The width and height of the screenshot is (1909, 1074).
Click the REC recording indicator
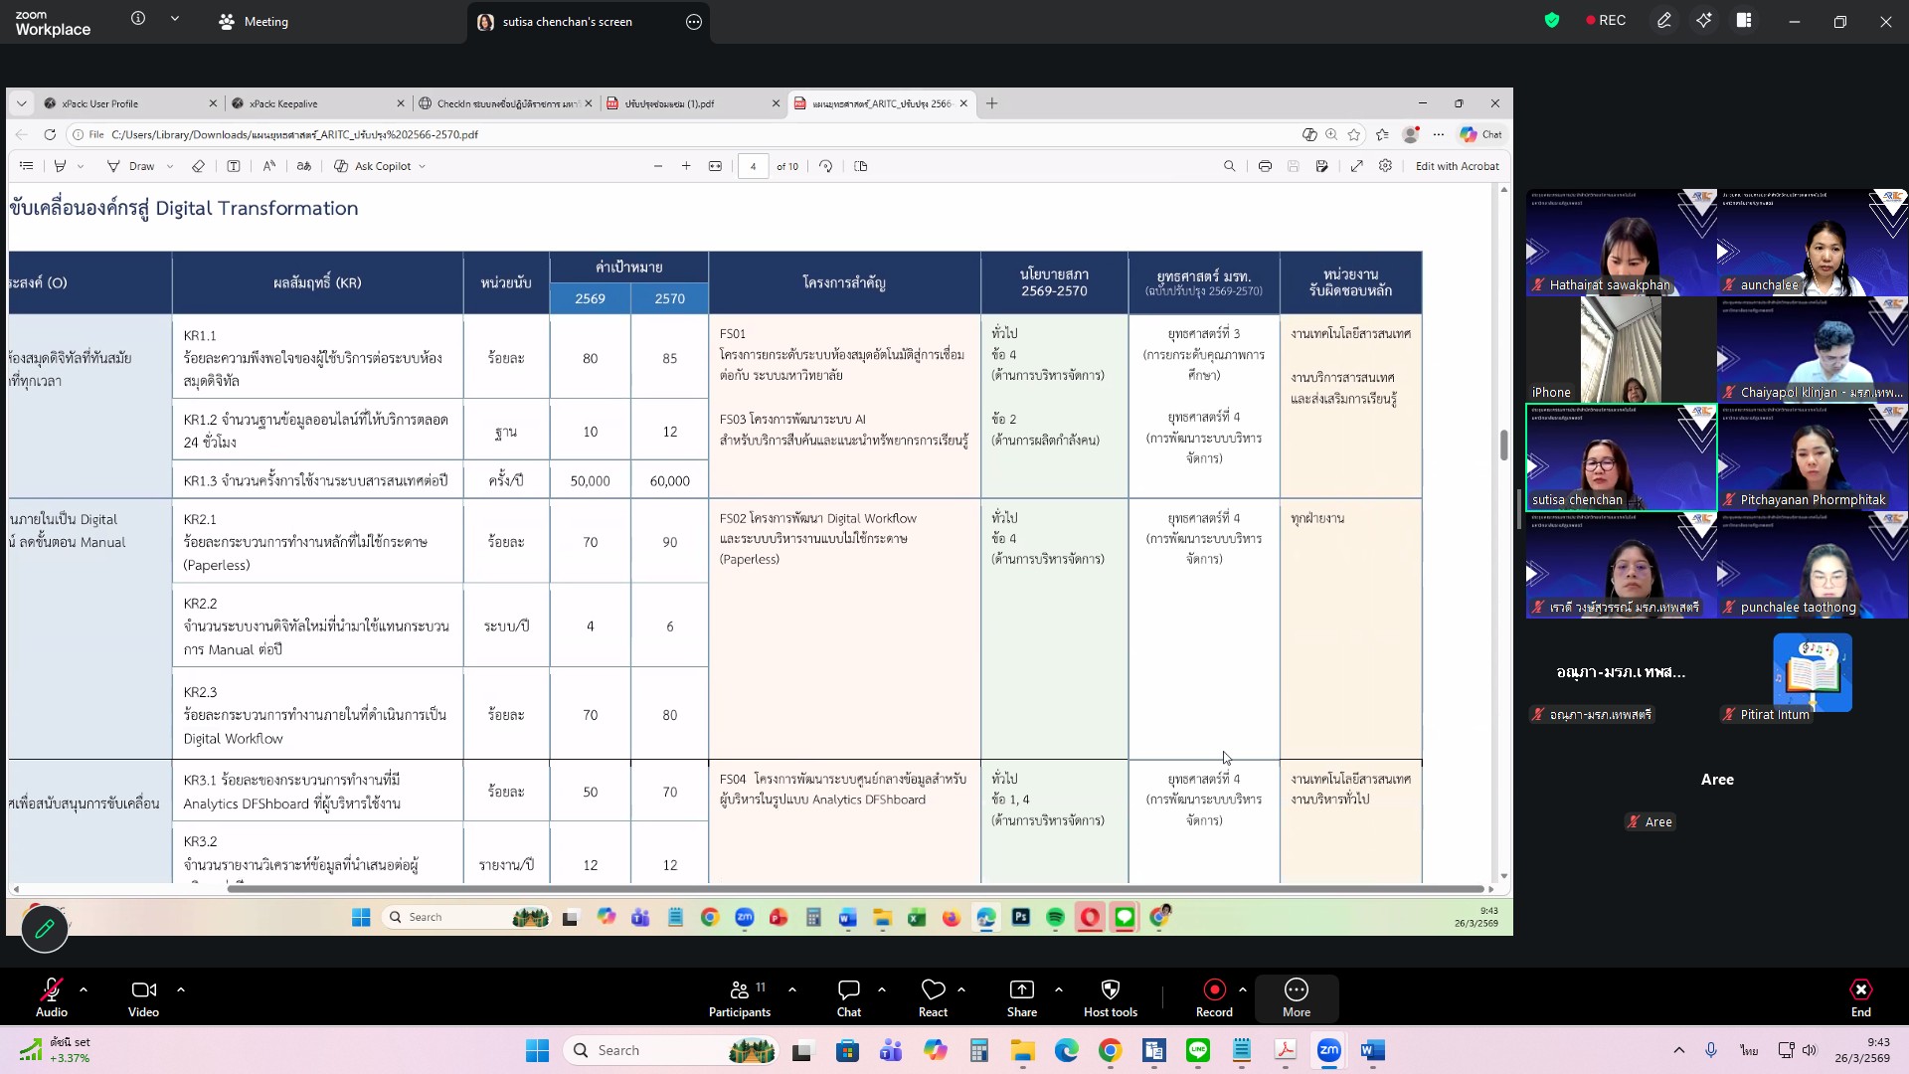point(1606,20)
